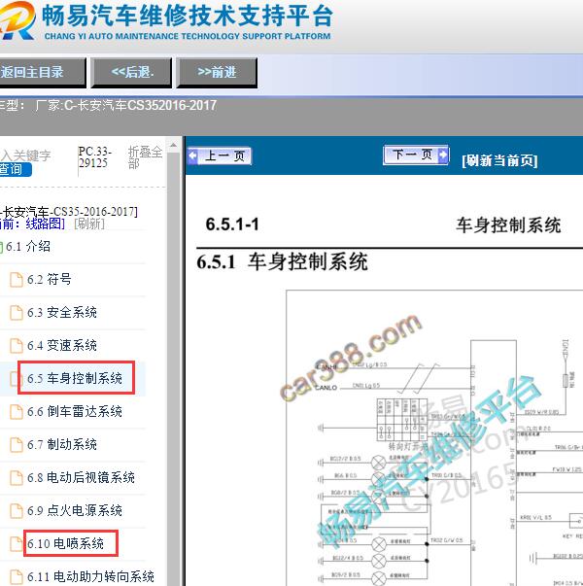The width and height of the screenshot is (583, 586).
Task: Go forward with the >>前进 button
Action: coord(217,73)
